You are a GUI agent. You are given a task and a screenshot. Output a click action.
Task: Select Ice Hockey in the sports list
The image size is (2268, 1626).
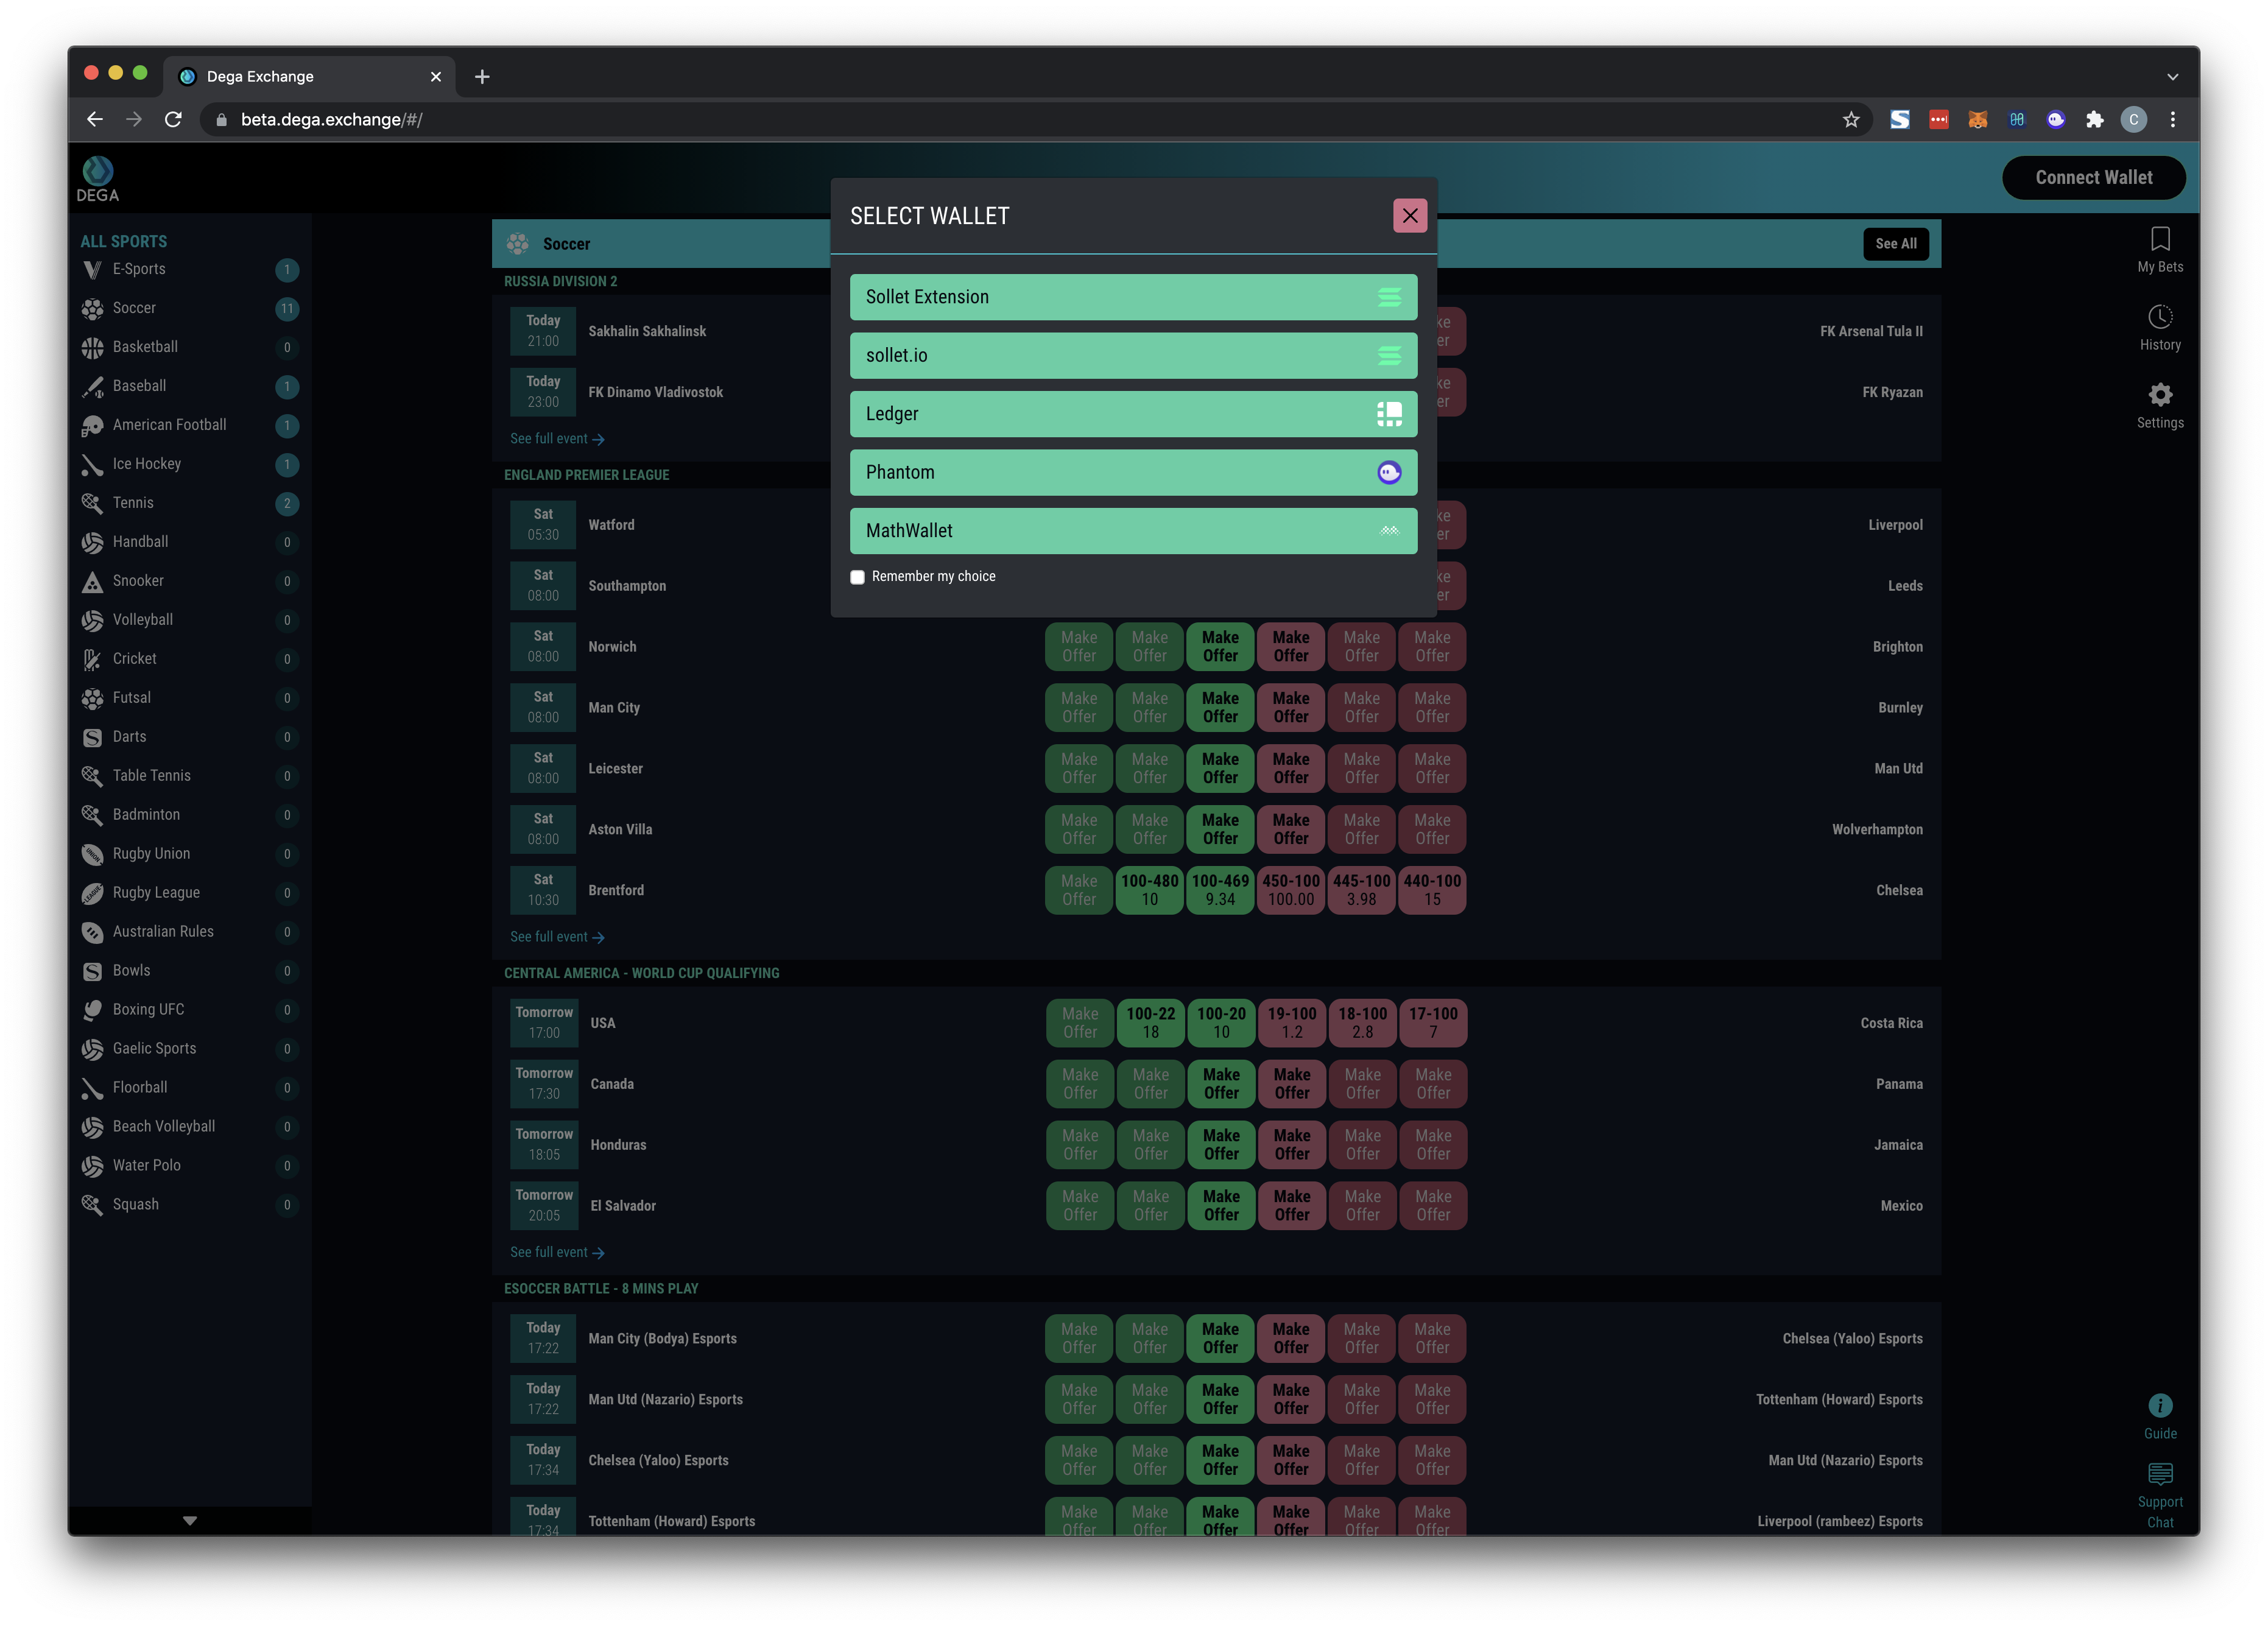point(146,464)
